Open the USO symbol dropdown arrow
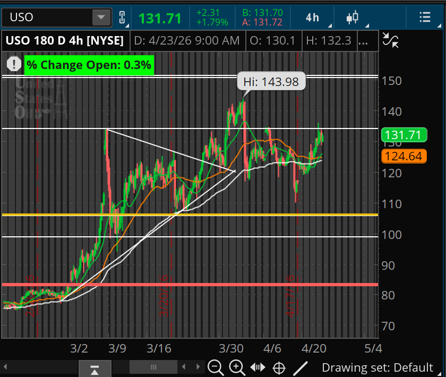This screenshot has height=377, width=446. [101, 18]
